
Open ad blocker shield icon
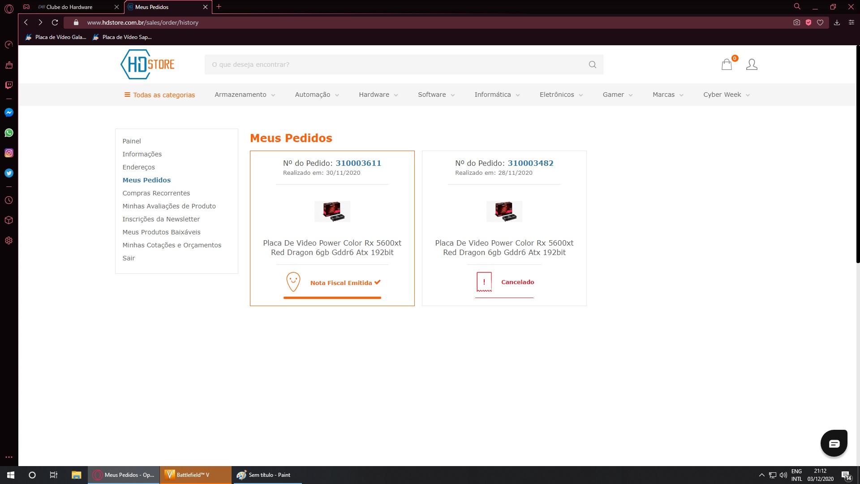tap(808, 22)
